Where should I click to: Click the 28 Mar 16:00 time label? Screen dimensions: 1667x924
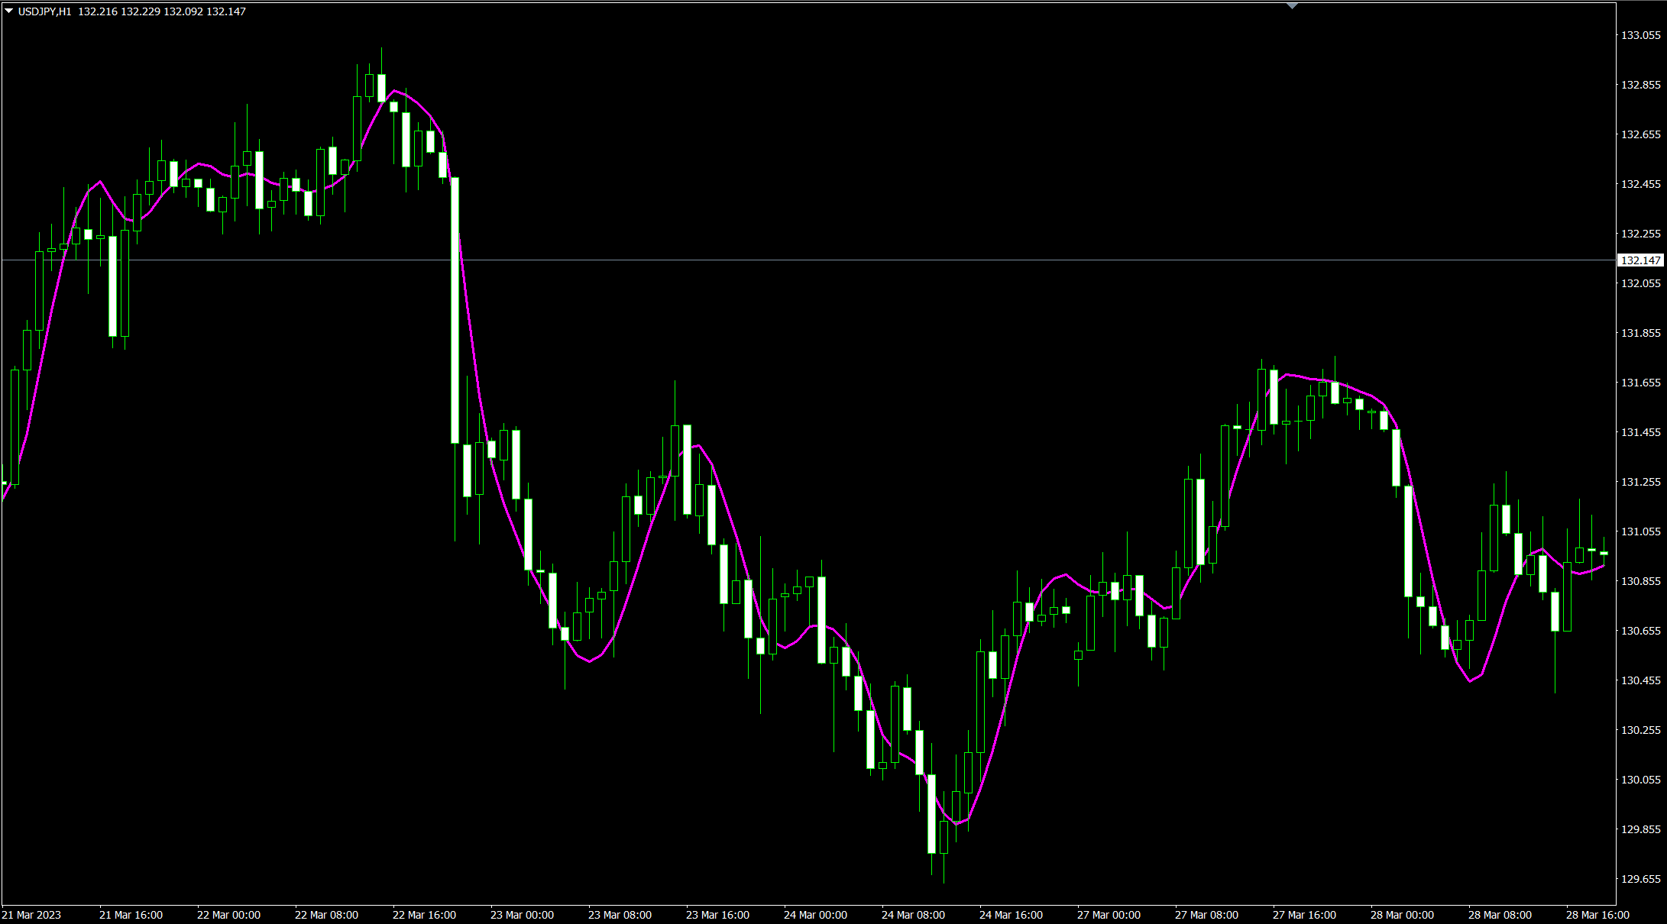point(1597,915)
